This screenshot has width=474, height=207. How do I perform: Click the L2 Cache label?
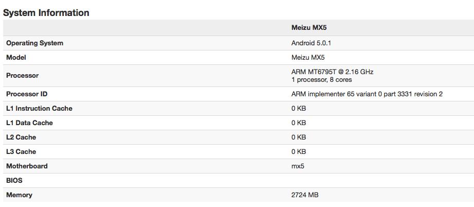coord(21,137)
